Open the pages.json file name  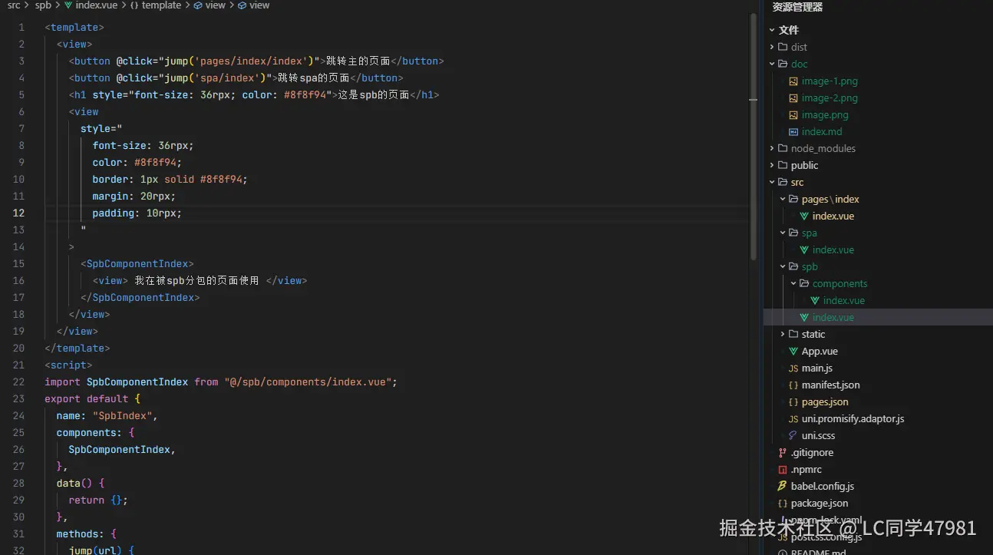coord(825,401)
